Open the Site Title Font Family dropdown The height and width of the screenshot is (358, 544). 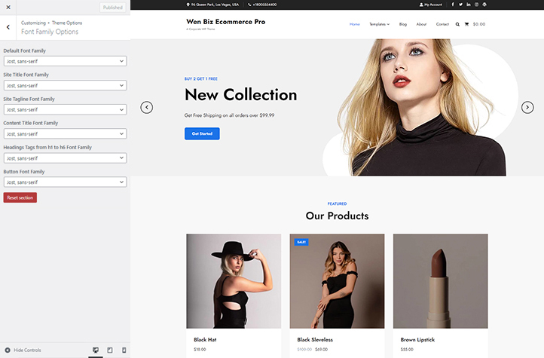pyautogui.click(x=65, y=85)
